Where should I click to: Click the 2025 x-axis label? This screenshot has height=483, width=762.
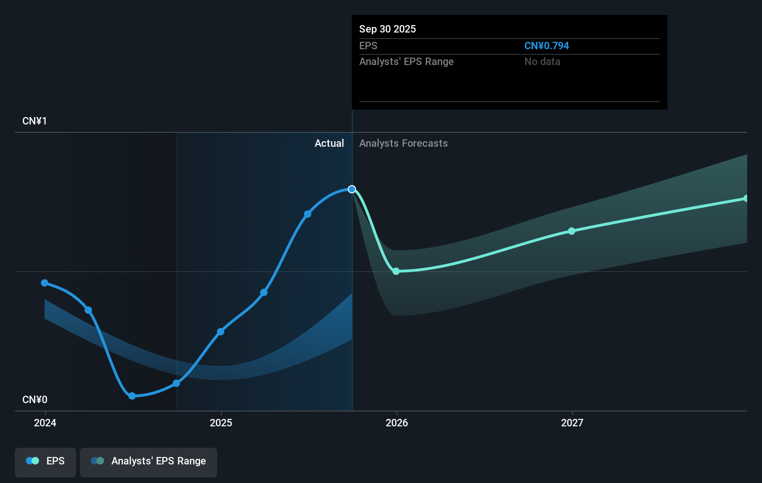(221, 423)
